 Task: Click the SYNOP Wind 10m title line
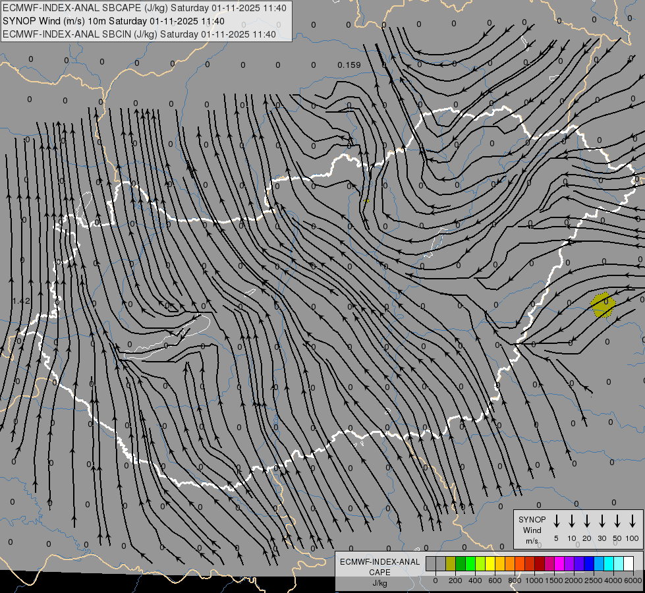click(119, 21)
